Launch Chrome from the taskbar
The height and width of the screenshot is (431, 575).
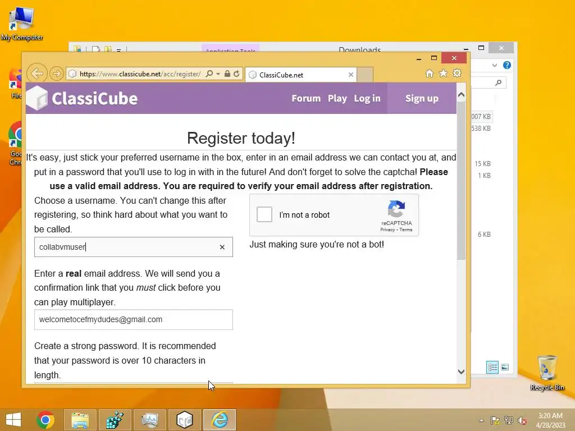click(45, 420)
